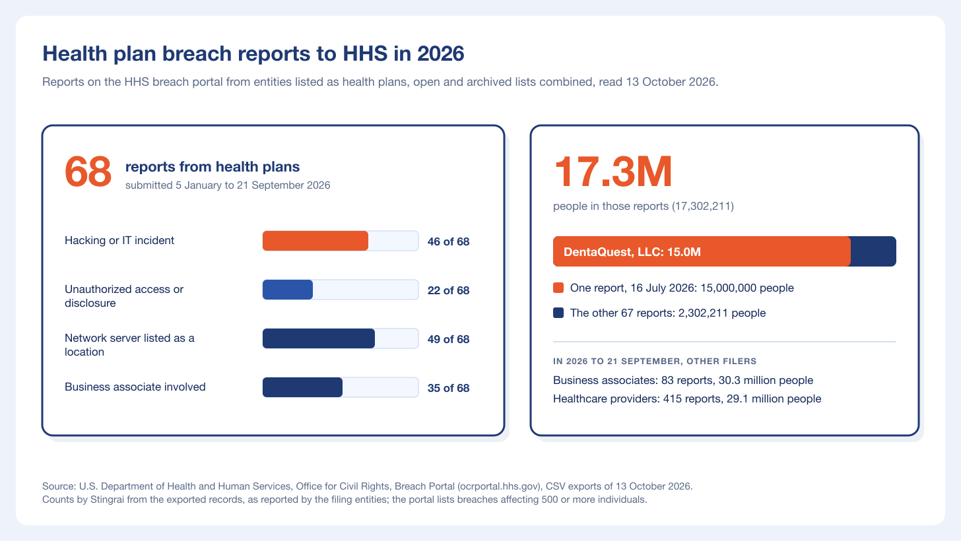Click 'IN 2026 TO 21 SEPTEMBER, OTHER FILERS' heading

(x=655, y=362)
